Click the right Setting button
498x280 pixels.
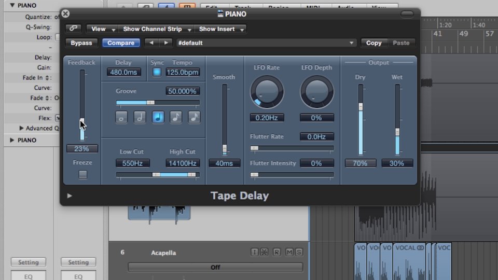(78, 262)
